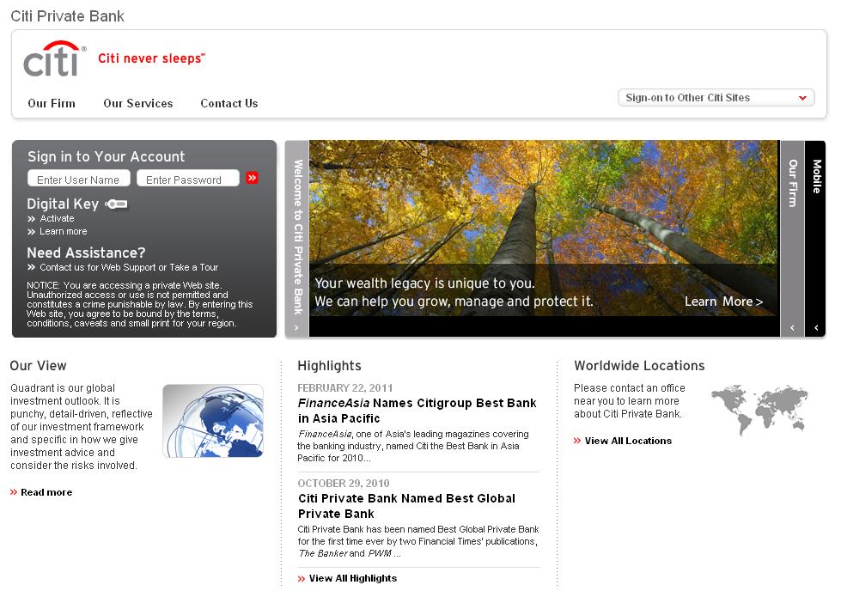
Task: Expand the vertical Our Firm panel tab
Action: [x=792, y=183]
